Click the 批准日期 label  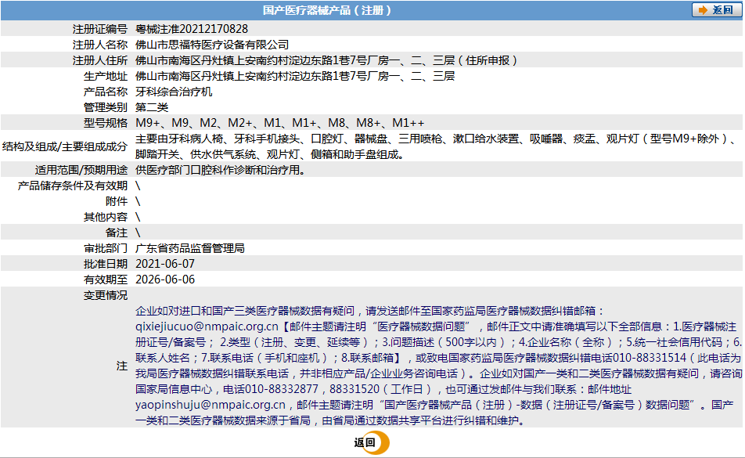[106, 264]
